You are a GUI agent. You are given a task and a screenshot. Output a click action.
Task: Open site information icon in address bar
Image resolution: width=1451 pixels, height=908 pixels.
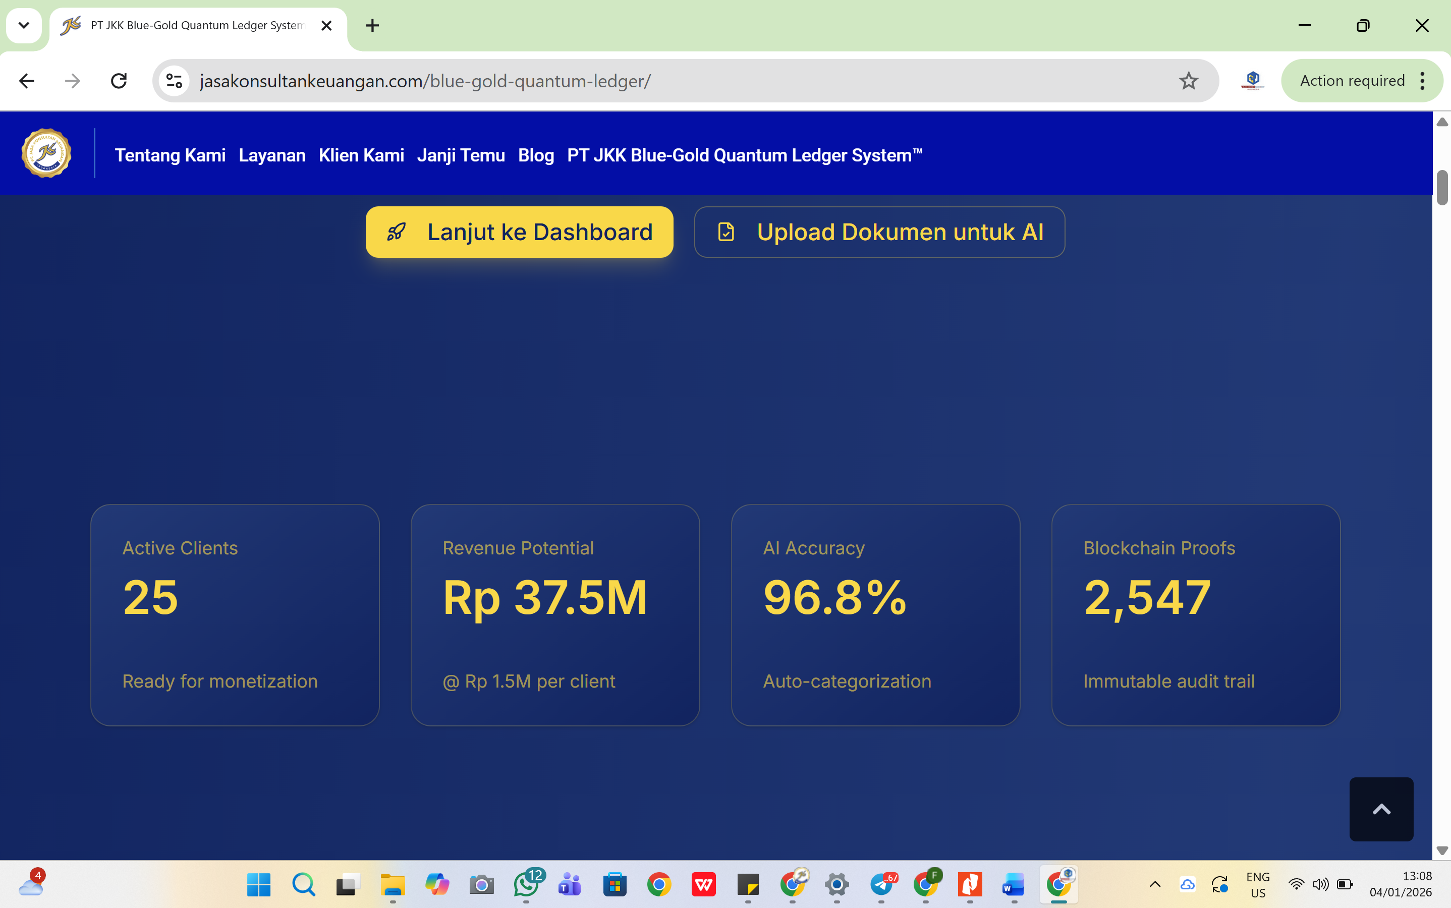pos(174,81)
